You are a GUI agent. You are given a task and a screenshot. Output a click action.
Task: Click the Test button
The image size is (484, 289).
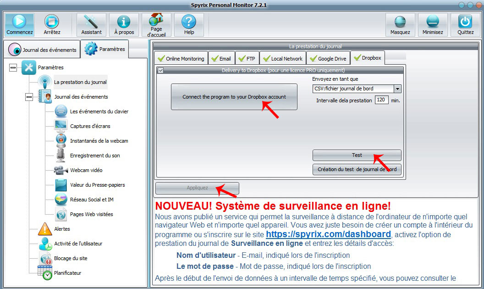click(357, 155)
